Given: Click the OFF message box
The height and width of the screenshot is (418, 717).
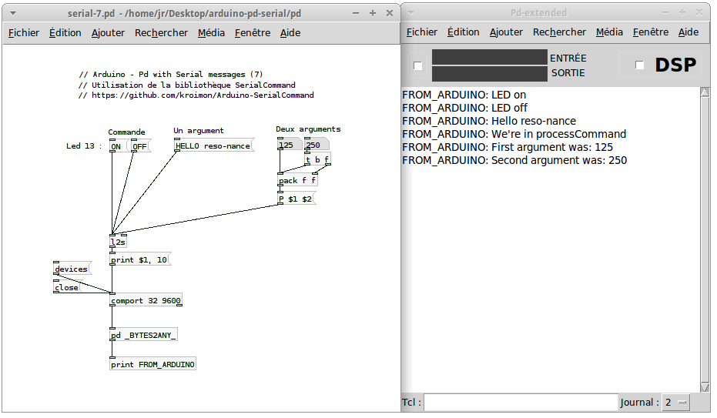Looking at the screenshot, I should [x=140, y=146].
